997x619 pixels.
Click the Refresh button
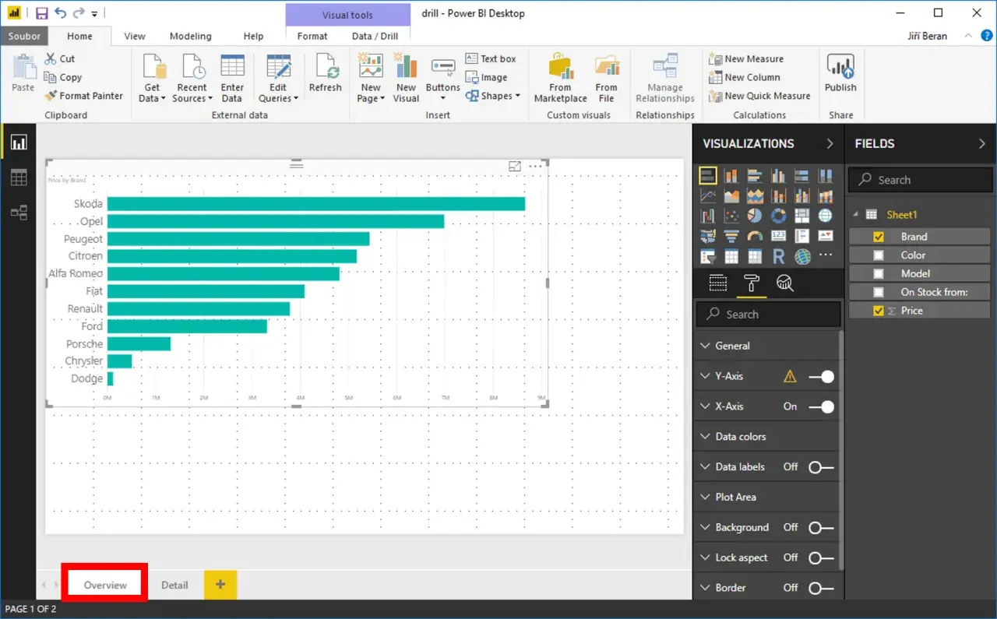tap(326, 73)
